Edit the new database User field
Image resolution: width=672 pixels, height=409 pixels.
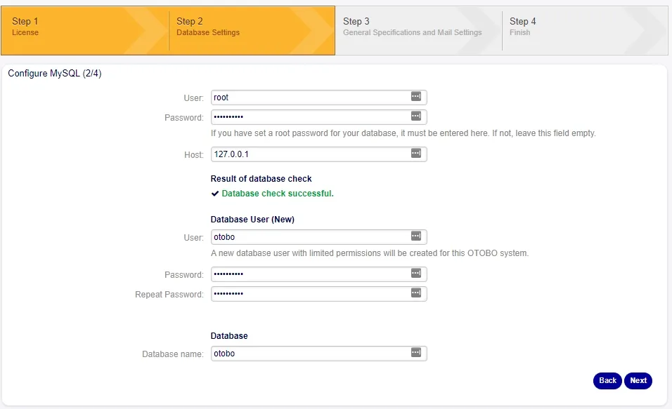[319, 237]
